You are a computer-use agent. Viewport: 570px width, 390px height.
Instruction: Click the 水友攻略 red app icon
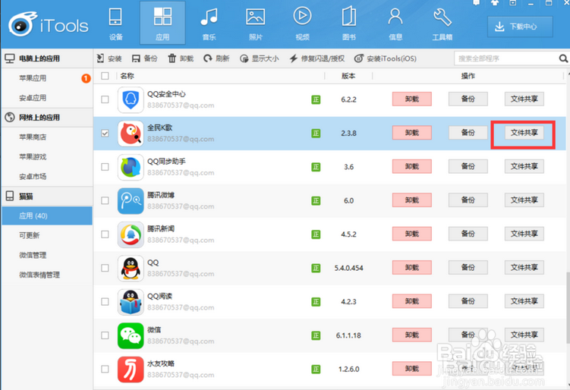131,370
